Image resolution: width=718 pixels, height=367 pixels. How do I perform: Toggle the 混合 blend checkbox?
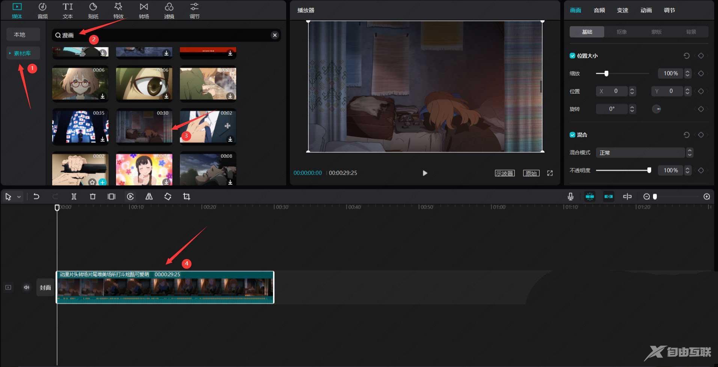pyautogui.click(x=572, y=135)
